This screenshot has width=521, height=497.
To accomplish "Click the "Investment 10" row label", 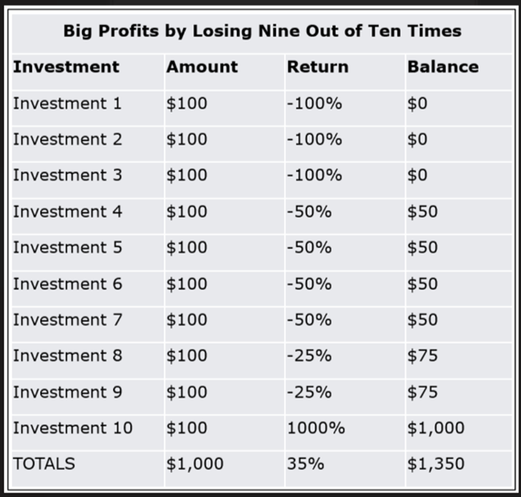I will click(73, 428).
